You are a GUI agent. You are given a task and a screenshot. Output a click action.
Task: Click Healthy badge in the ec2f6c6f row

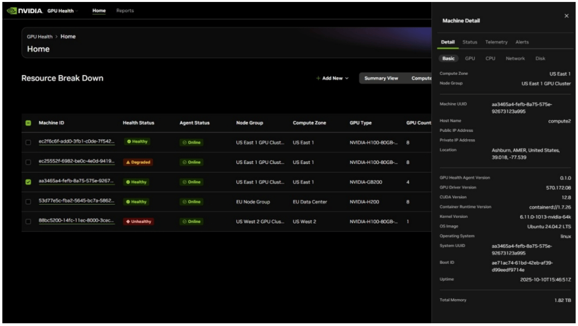[x=137, y=142]
